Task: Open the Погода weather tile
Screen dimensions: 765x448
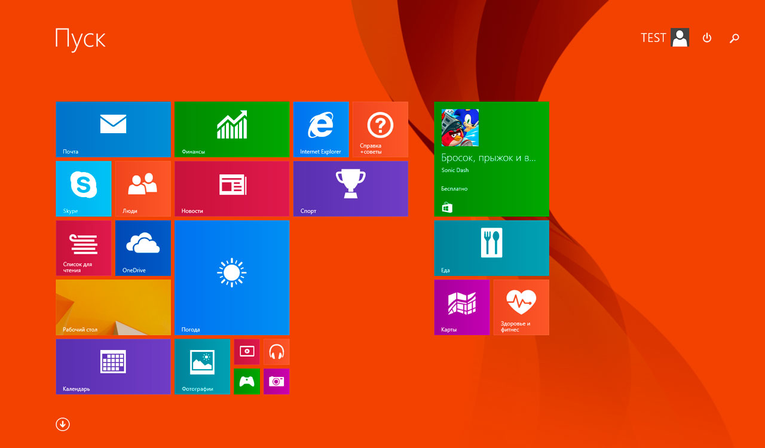Action: pyautogui.click(x=232, y=278)
